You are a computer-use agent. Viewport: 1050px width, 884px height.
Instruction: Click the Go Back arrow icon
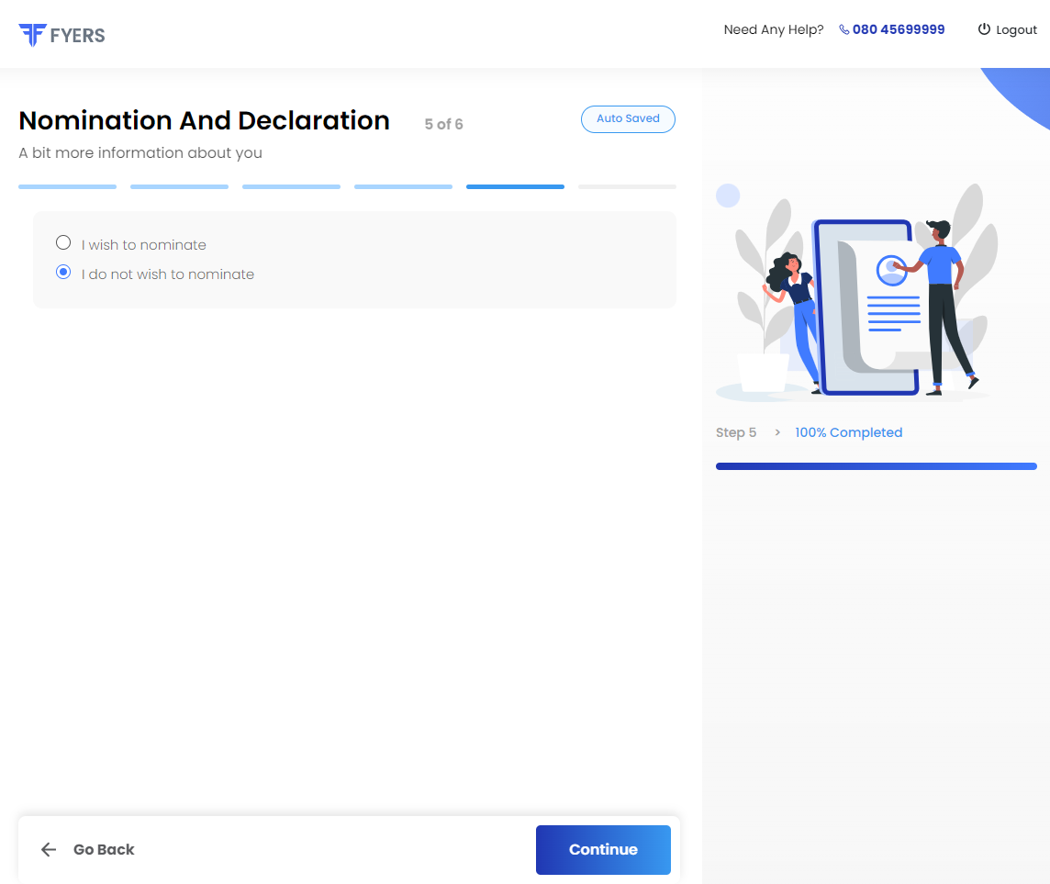coord(49,849)
